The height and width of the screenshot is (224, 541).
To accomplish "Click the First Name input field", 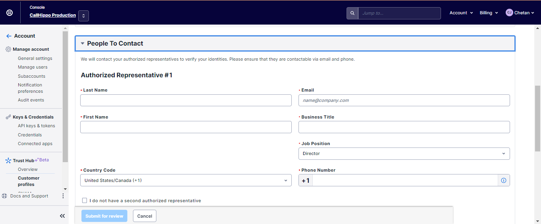I will coord(186,127).
